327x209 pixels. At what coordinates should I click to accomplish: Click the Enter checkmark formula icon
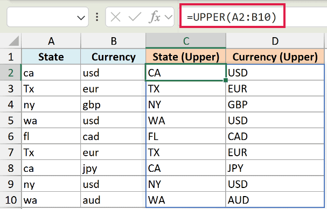[x=135, y=17]
